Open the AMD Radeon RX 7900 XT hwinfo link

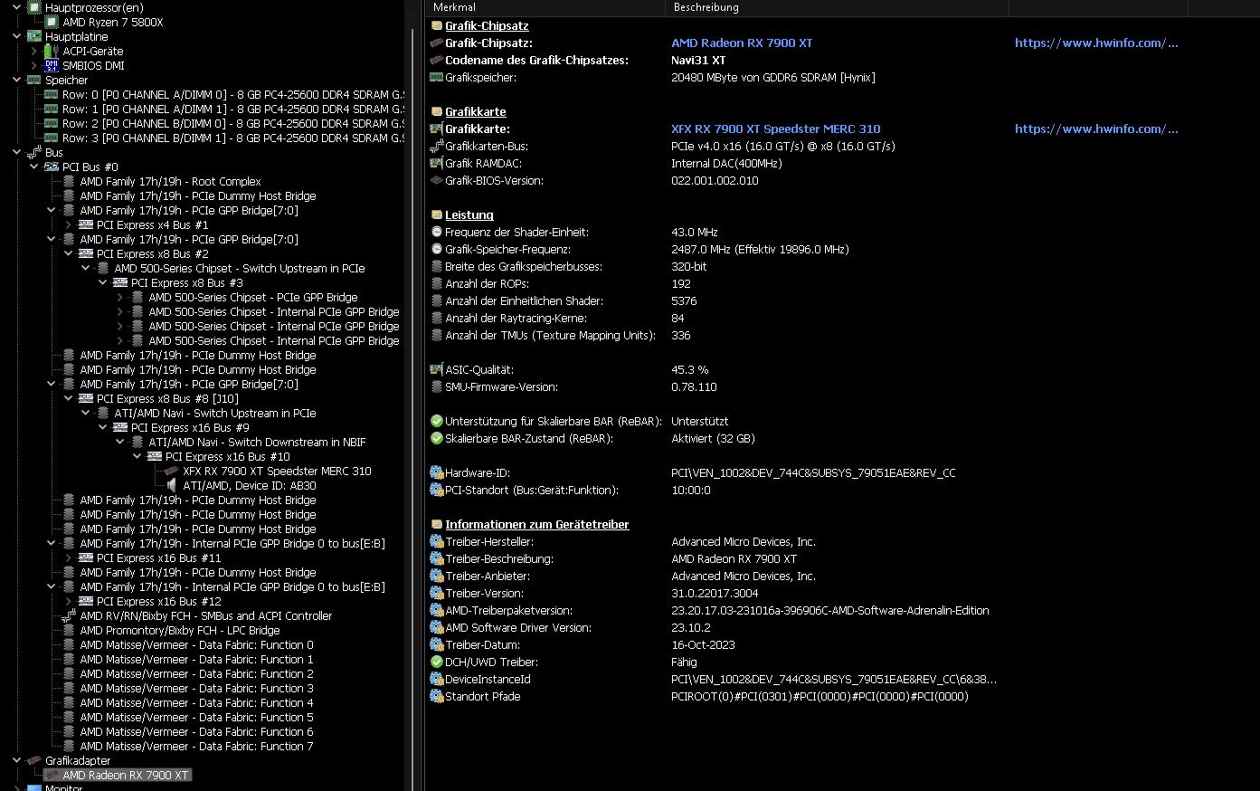coord(1096,43)
